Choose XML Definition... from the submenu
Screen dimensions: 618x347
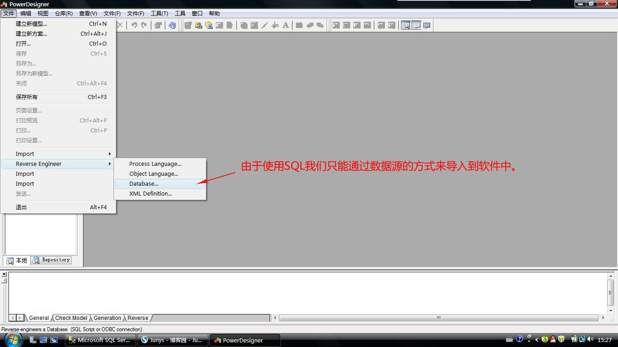click(160, 193)
